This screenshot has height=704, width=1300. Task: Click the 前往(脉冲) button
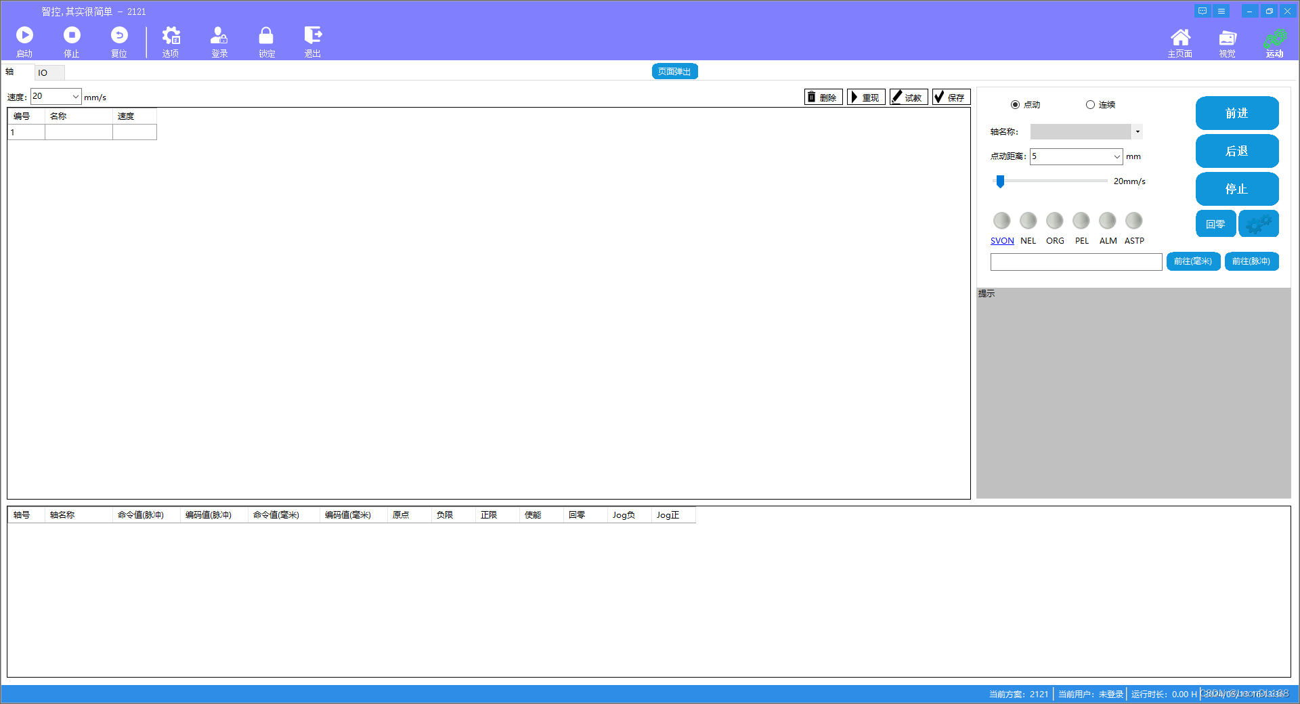coord(1251,261)
